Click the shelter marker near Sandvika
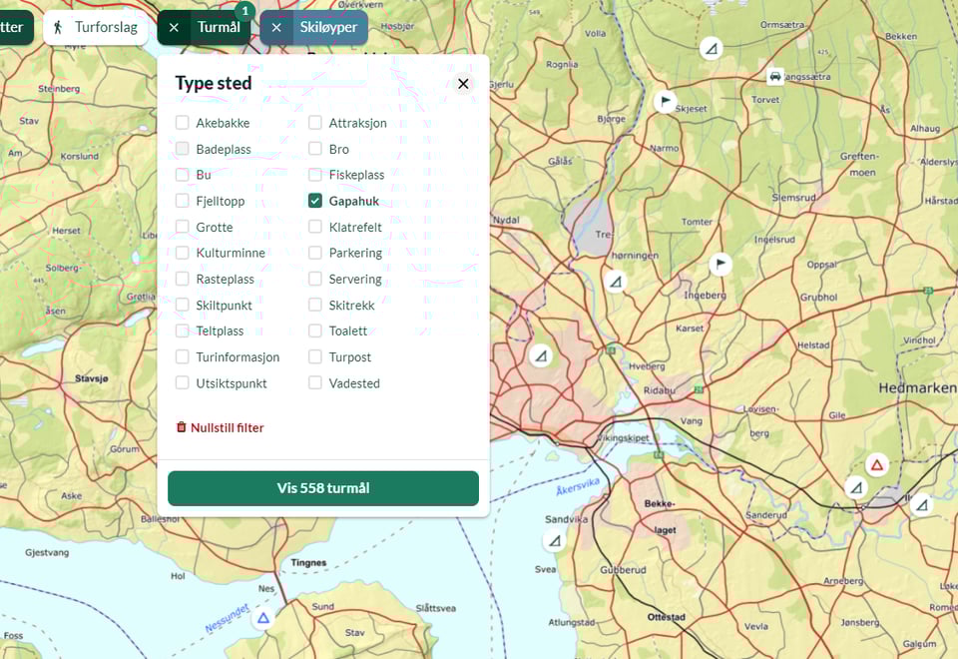The image size is (958, 659). (555, 541)
